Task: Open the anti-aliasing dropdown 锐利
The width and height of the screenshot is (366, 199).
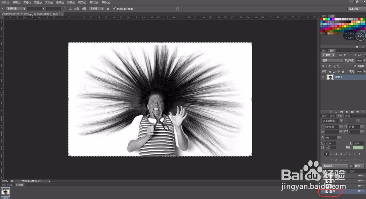Action: 359,166
